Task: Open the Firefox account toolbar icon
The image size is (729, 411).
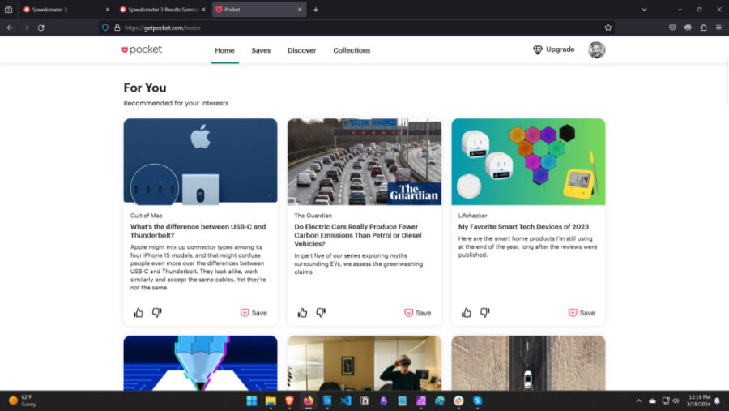Action: click(x=688, y=28)
